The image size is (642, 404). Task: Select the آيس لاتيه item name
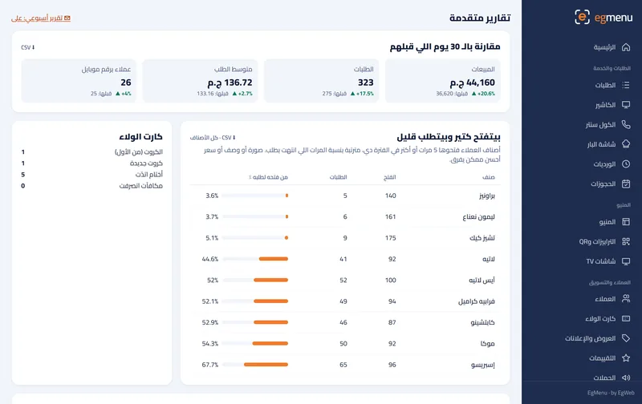click(482, 280)
